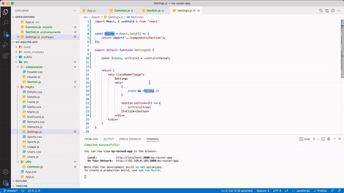Viewport: 344px width, 193px height.
Task: Open Section.js in the components folder tree
Action: 34,82
